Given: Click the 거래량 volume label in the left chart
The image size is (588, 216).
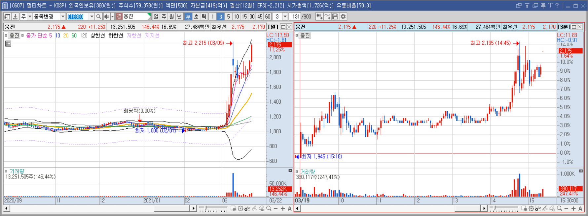Looking at the screenshot, I should point(17,171).
